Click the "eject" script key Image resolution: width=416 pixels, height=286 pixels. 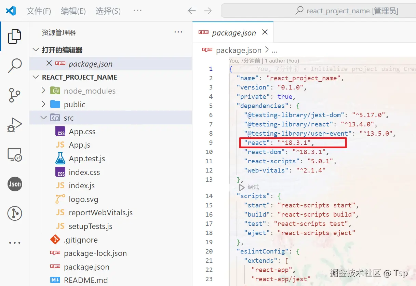(x=257, y=233)
